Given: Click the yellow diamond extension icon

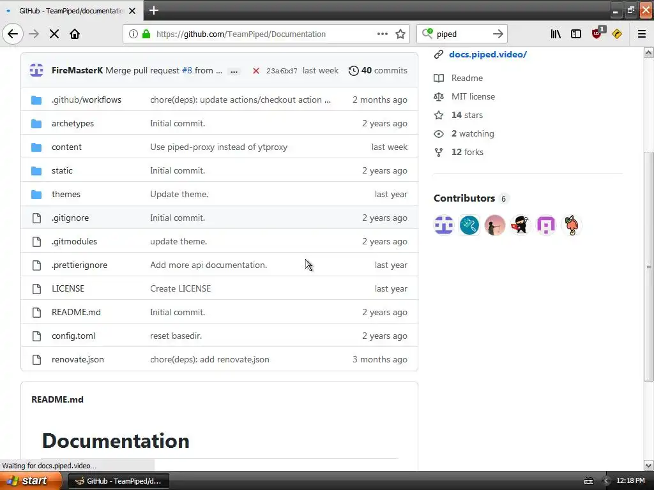Looking at the screenshot, I should click(617, 34).
